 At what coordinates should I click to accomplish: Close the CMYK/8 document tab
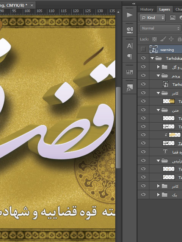point(32,5)
